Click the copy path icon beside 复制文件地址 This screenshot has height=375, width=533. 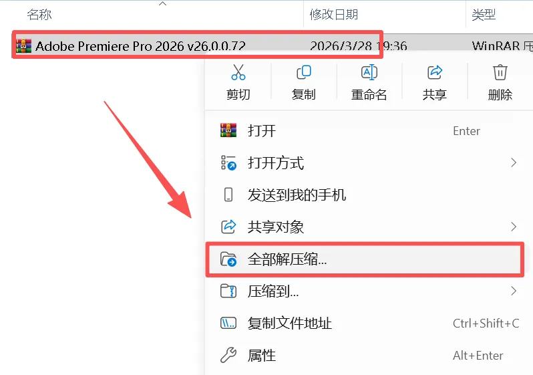(228, 323)
